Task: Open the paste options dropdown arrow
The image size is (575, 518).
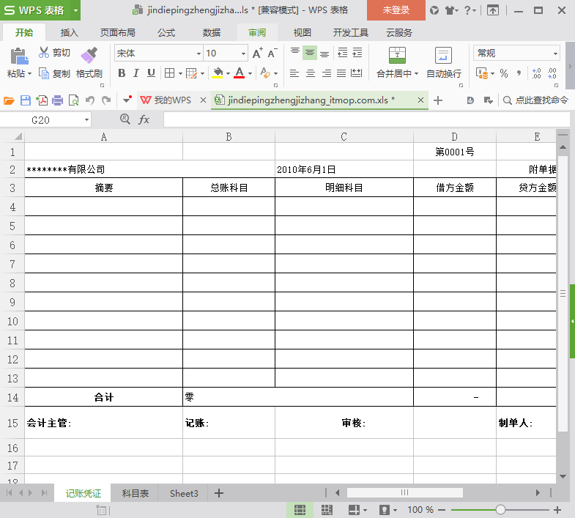Action: [29, 73]
